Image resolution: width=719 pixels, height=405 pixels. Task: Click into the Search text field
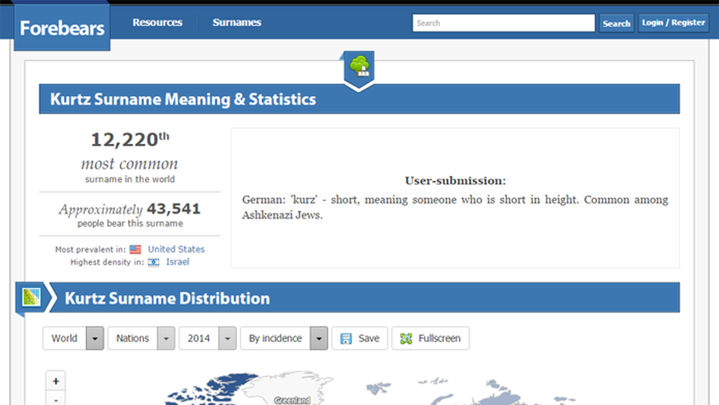[x=503, y=23]
